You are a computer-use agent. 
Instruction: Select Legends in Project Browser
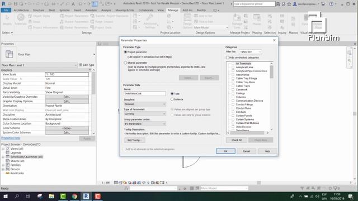click(16, 153)
